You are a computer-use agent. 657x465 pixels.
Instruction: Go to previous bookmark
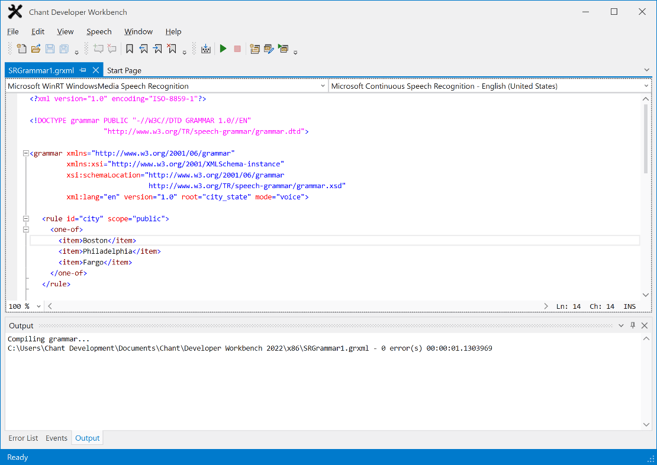tap(143, 49)
